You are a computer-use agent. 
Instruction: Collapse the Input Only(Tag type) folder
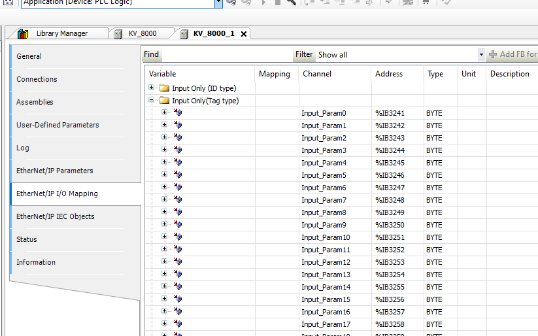[x=151, y=100]
